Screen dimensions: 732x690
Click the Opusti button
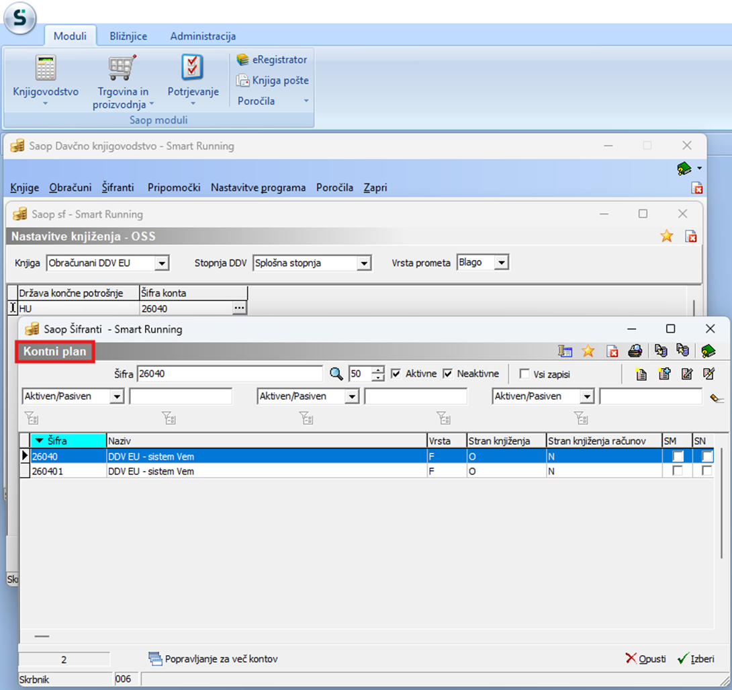coord(646,658)
